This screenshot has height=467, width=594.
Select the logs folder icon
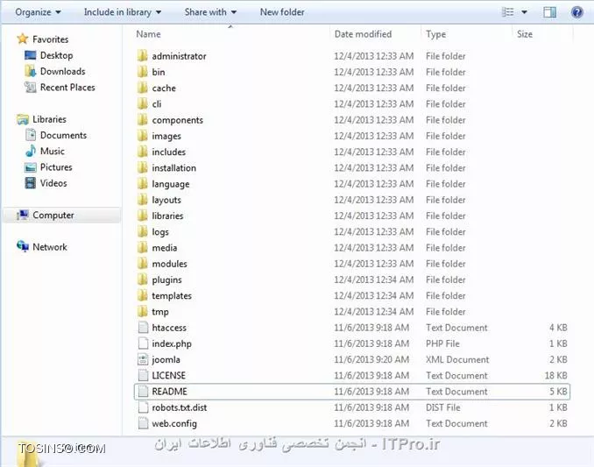coord(143,232)
